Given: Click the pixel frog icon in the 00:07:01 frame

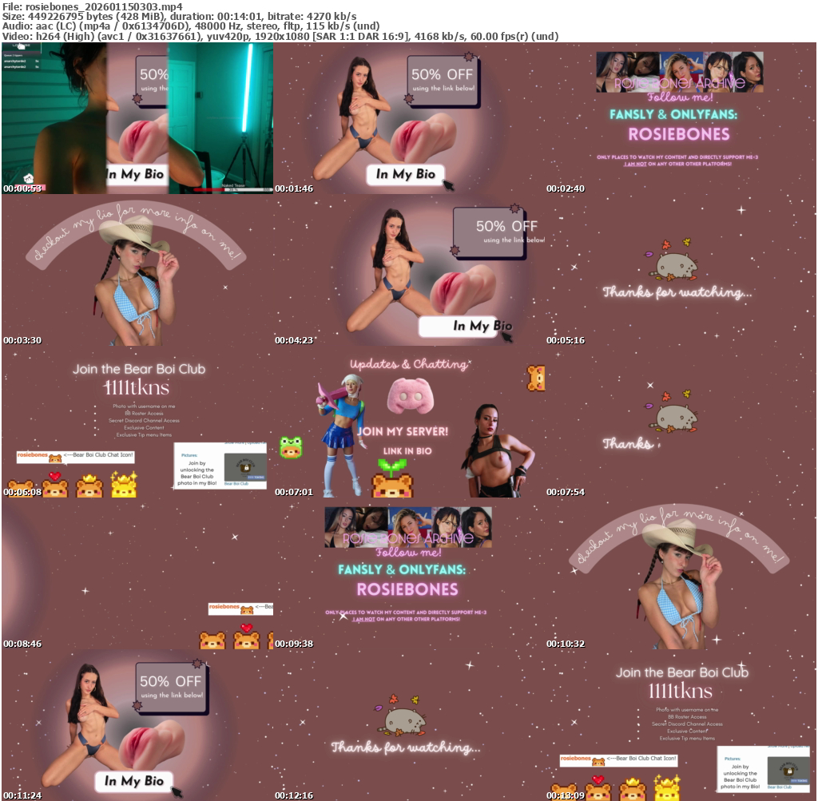Looking at the screenshot, I should [289, 447].
